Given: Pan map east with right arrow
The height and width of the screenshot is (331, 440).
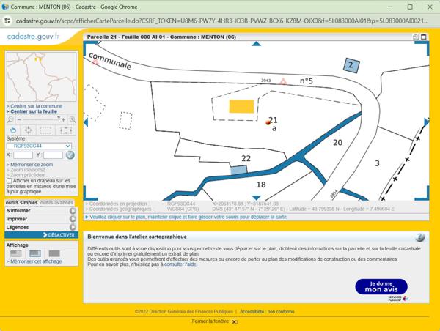Looking at the screenshot, I should [x=428, y=120].
